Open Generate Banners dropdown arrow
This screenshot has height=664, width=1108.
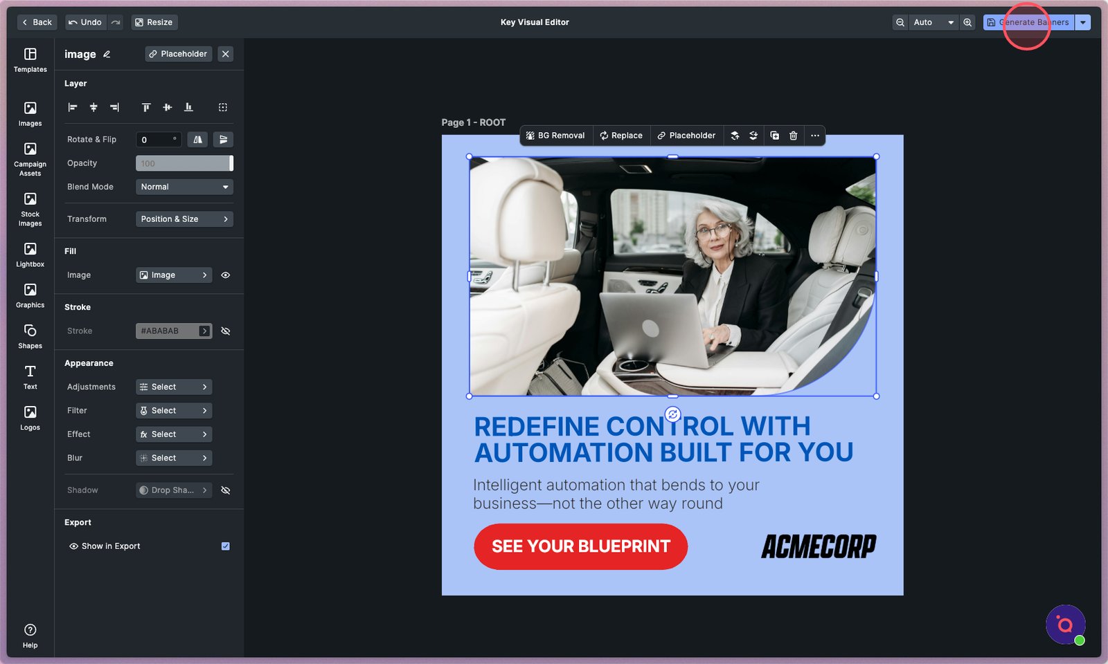1083,22
